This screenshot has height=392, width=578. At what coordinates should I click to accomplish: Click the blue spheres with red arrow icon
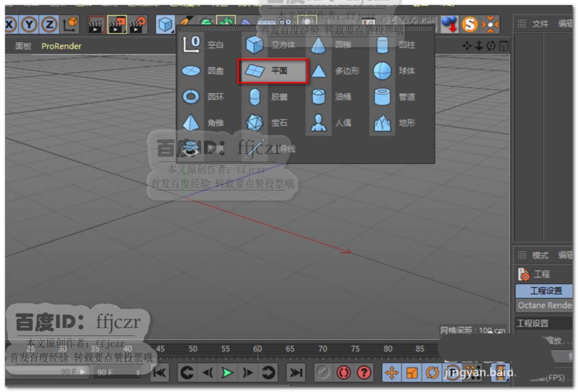point(449,24)
